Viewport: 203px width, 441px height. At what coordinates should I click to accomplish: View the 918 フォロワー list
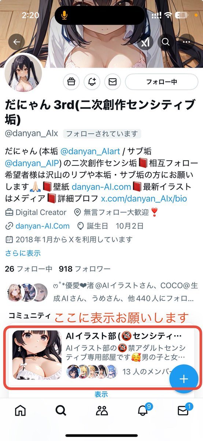(85, 269)
